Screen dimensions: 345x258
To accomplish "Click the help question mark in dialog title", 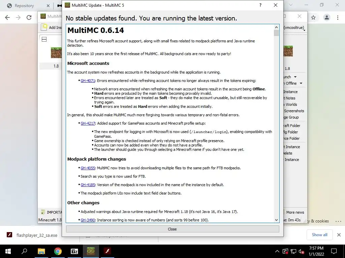I will 260,5.
